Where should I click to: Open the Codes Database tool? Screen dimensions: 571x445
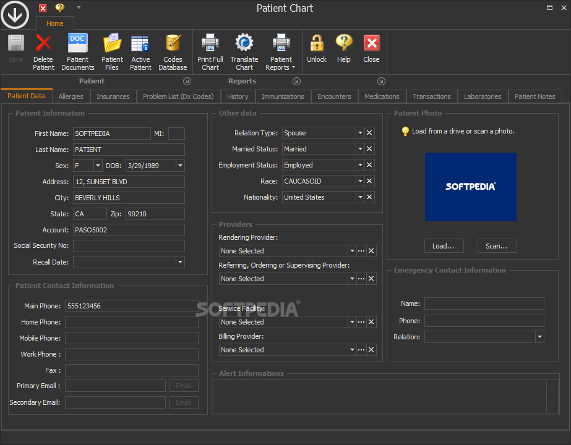pyautogui.click(x=173, y=44)
